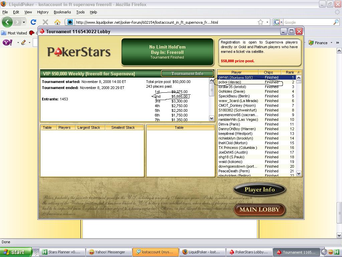Image resolution: width=342 pixels, height=257 pixels.
Task: Click the down arrow of player list scrollbar
Action: [299, 174]
